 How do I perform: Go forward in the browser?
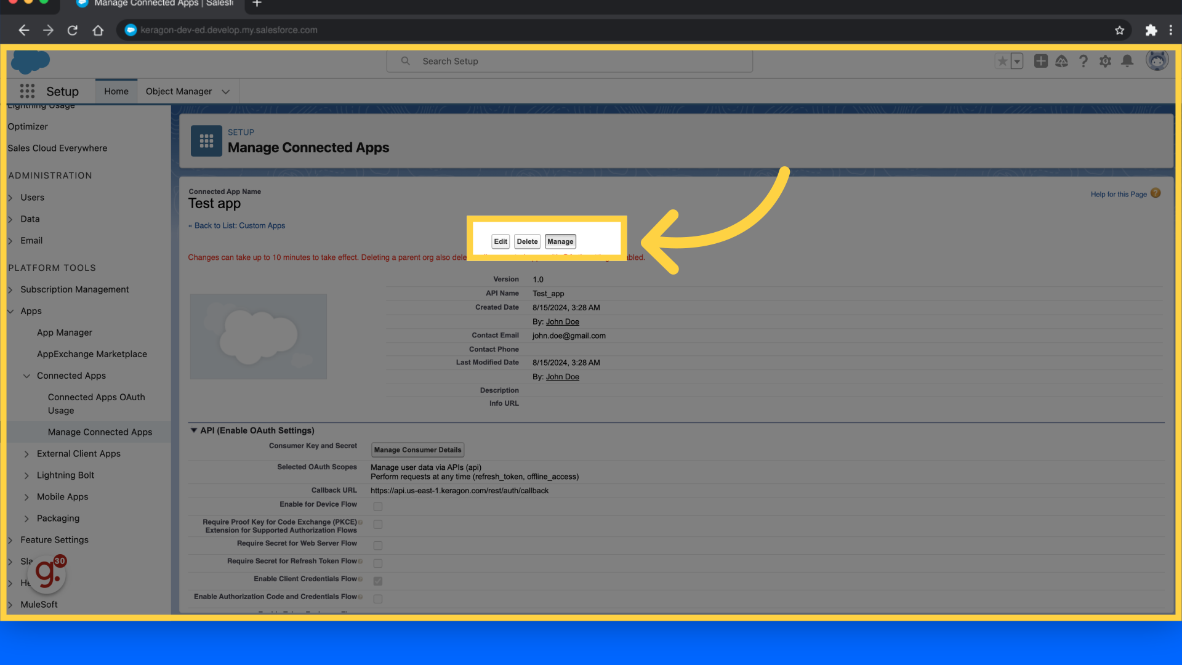click(x=48, y=30)
